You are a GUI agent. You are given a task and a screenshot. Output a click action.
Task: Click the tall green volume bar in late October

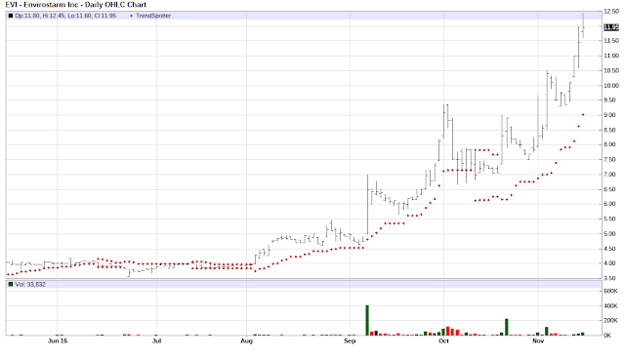507,327
